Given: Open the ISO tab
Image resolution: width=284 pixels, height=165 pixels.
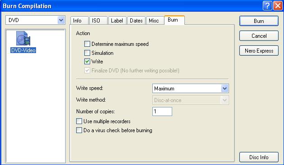Looking at the screenshot, I should (98, 21).
